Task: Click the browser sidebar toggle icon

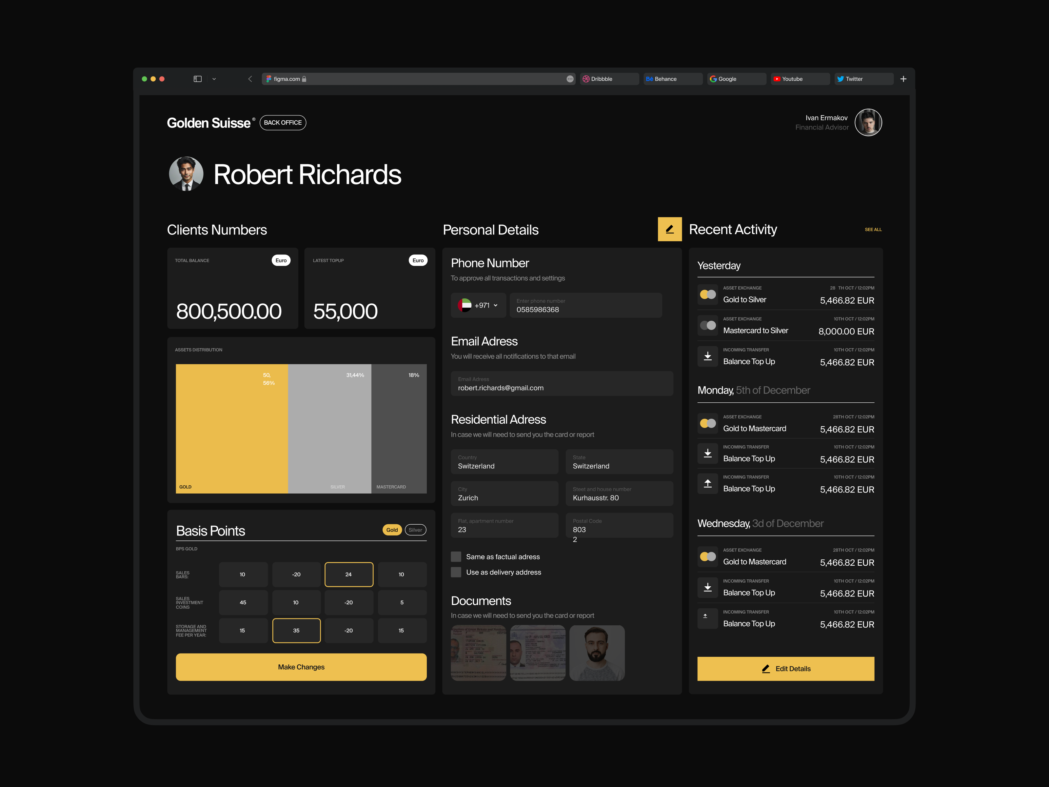Action: click(197, 79)
